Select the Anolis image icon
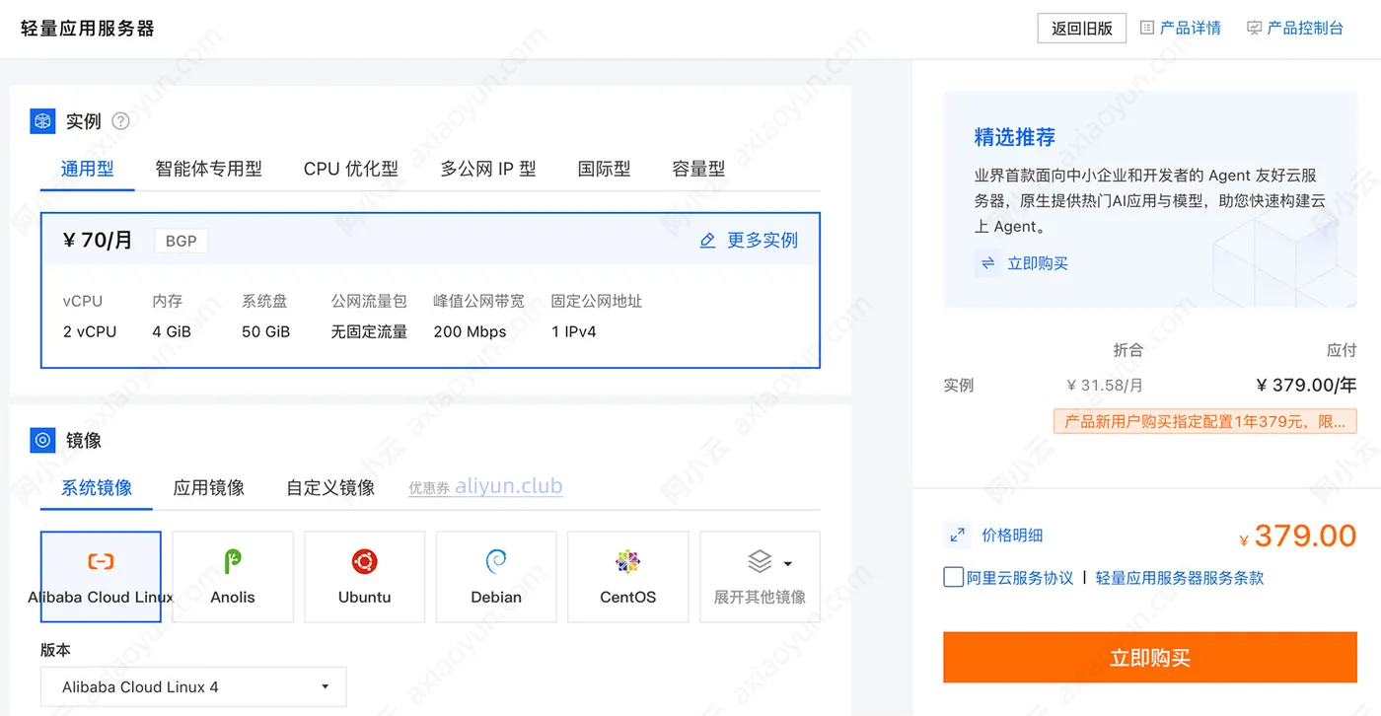 click(233, 561)
